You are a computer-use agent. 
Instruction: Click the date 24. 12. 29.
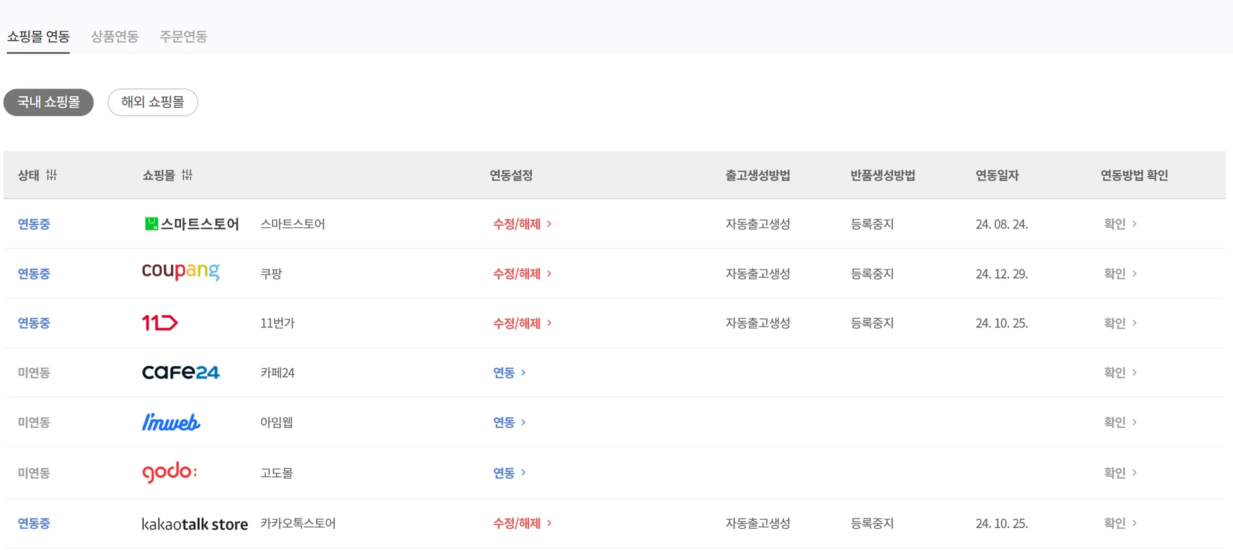tap(1002, 274)
